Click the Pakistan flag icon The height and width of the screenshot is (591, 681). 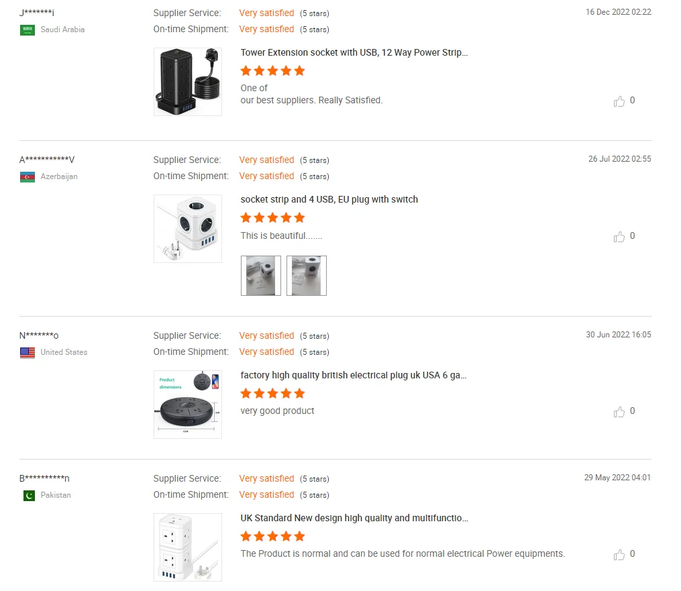tap(29, 496)
